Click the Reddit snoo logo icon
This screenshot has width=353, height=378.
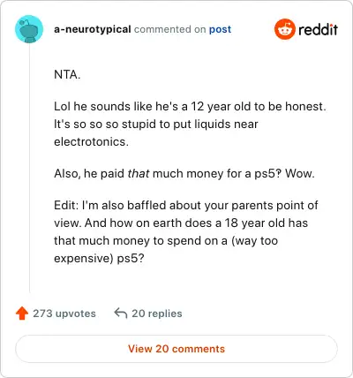(284, 29)
